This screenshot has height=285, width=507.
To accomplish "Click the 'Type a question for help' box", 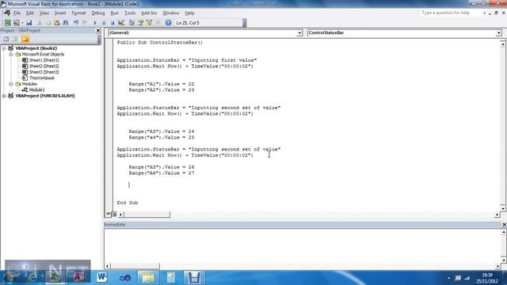I will (x=451, y=13).
